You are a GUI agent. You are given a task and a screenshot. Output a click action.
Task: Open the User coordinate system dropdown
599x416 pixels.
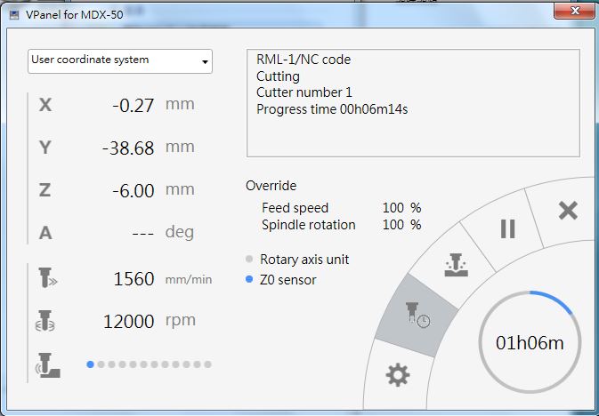pos(120,61)
